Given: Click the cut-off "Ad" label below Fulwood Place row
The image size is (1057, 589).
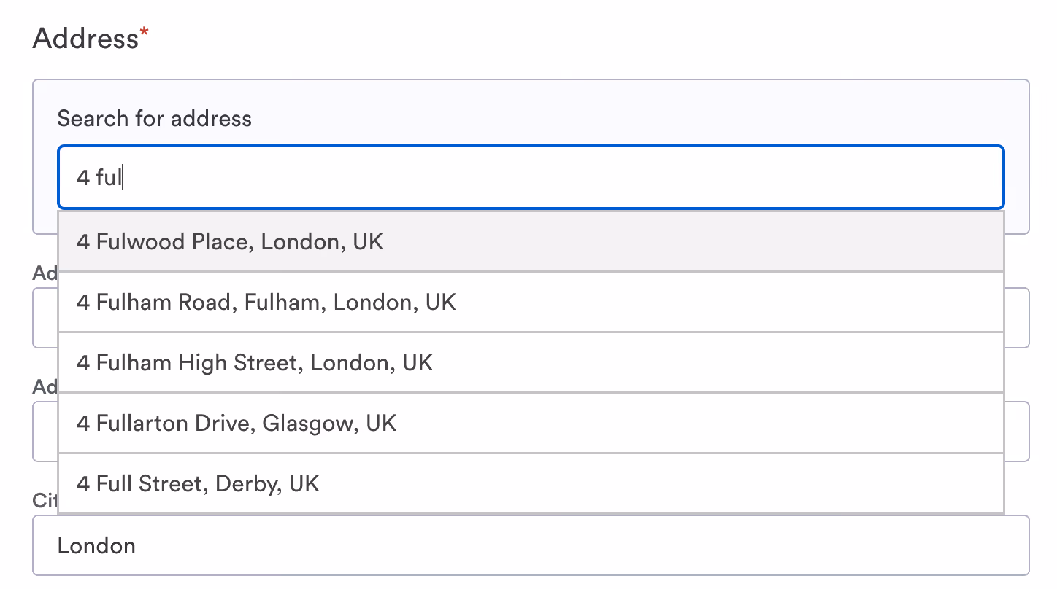Looking at the screenshot, I should coord(44,273).
